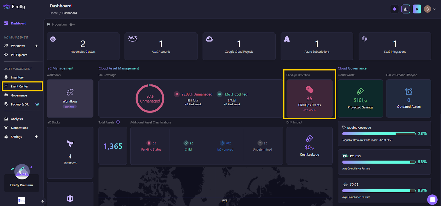Click the SaaS Integrations icon
Screen dimensions: 441x206
[x=365, y=39]
